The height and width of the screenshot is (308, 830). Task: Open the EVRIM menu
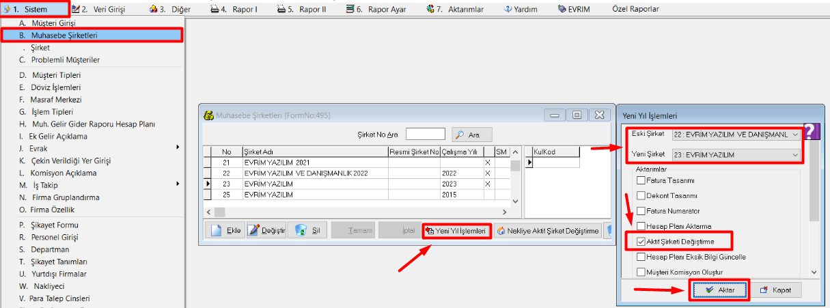point(575,10)
